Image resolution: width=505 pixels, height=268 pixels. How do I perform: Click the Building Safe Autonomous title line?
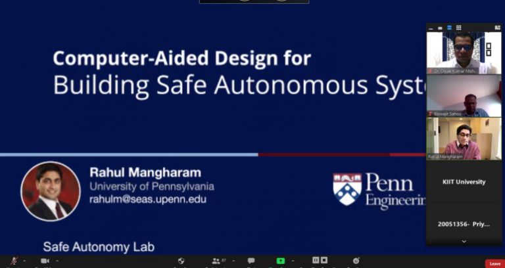[239, 85]
